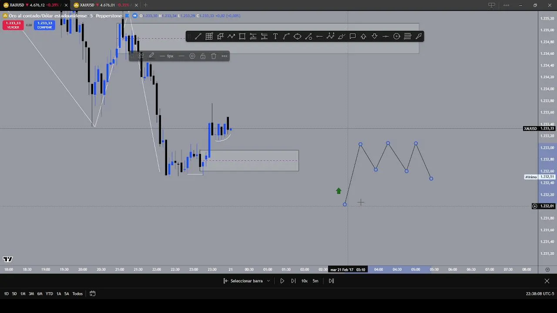Image resolution: width=557 pixels, height=313 pixels.
Task: Select the callout comment tool
Action: [x=352, y=37]
